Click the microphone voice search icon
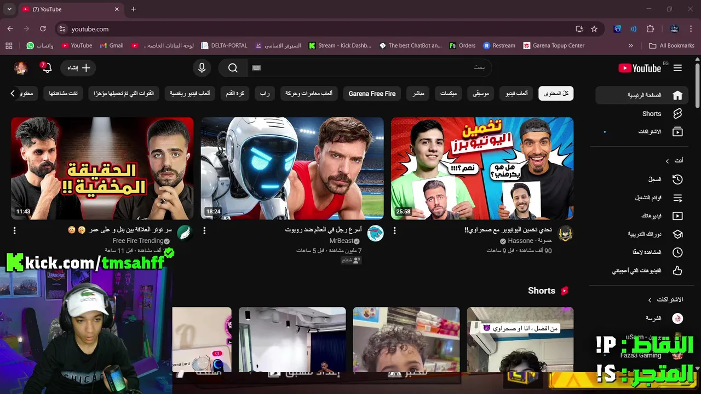Viewport: 701px width, 394px height. click(202, 68)
